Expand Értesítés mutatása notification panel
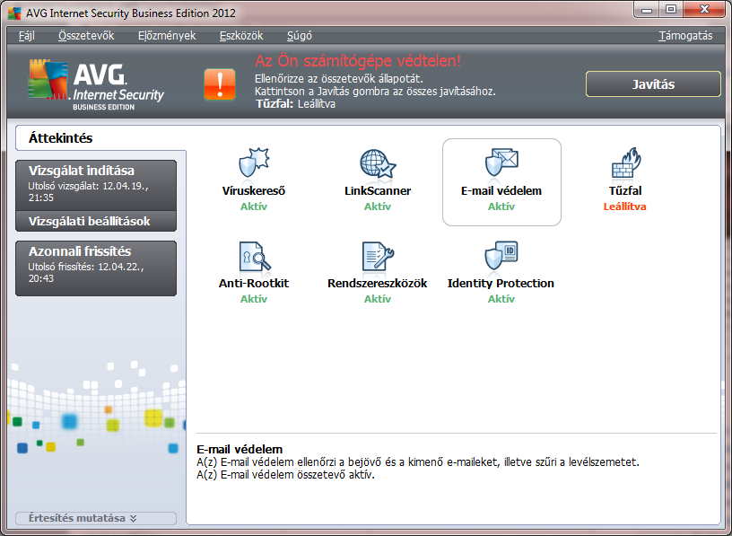The image size is (732, 536). click(96, 518)
